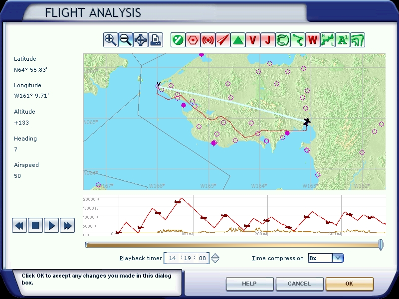The image size is (399, 299).
Task: Toggle the NDB radio beacon layer
Action: 208,40
